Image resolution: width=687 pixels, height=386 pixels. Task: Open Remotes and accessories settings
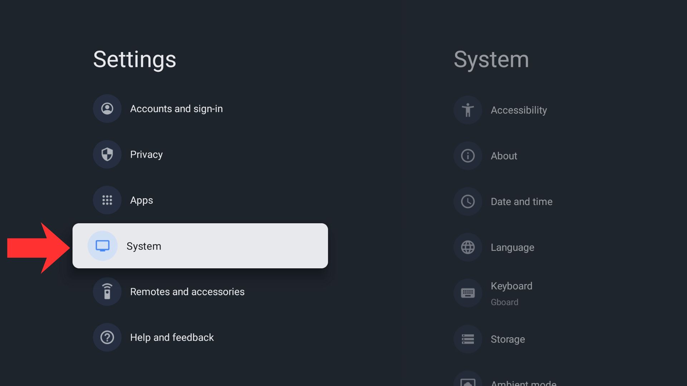click(187, 292)
